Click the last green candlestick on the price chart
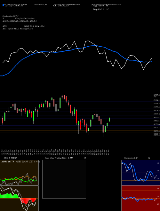This screenshot has height=211, width=160. (109, 120)
